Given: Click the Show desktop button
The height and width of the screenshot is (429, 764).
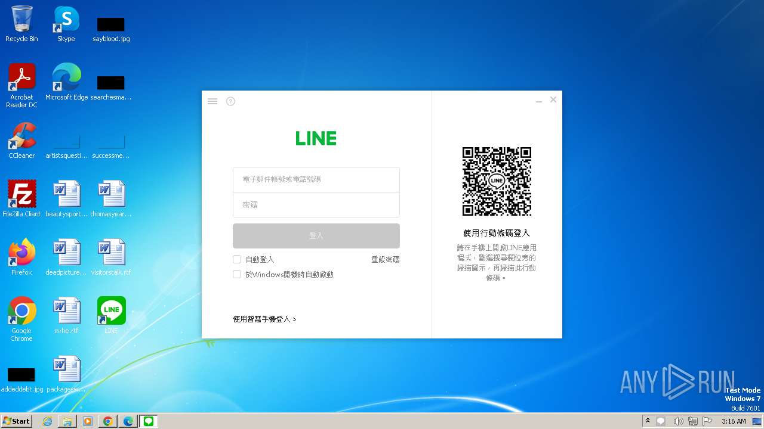Looking at the screenshot, I should [758, 421].
